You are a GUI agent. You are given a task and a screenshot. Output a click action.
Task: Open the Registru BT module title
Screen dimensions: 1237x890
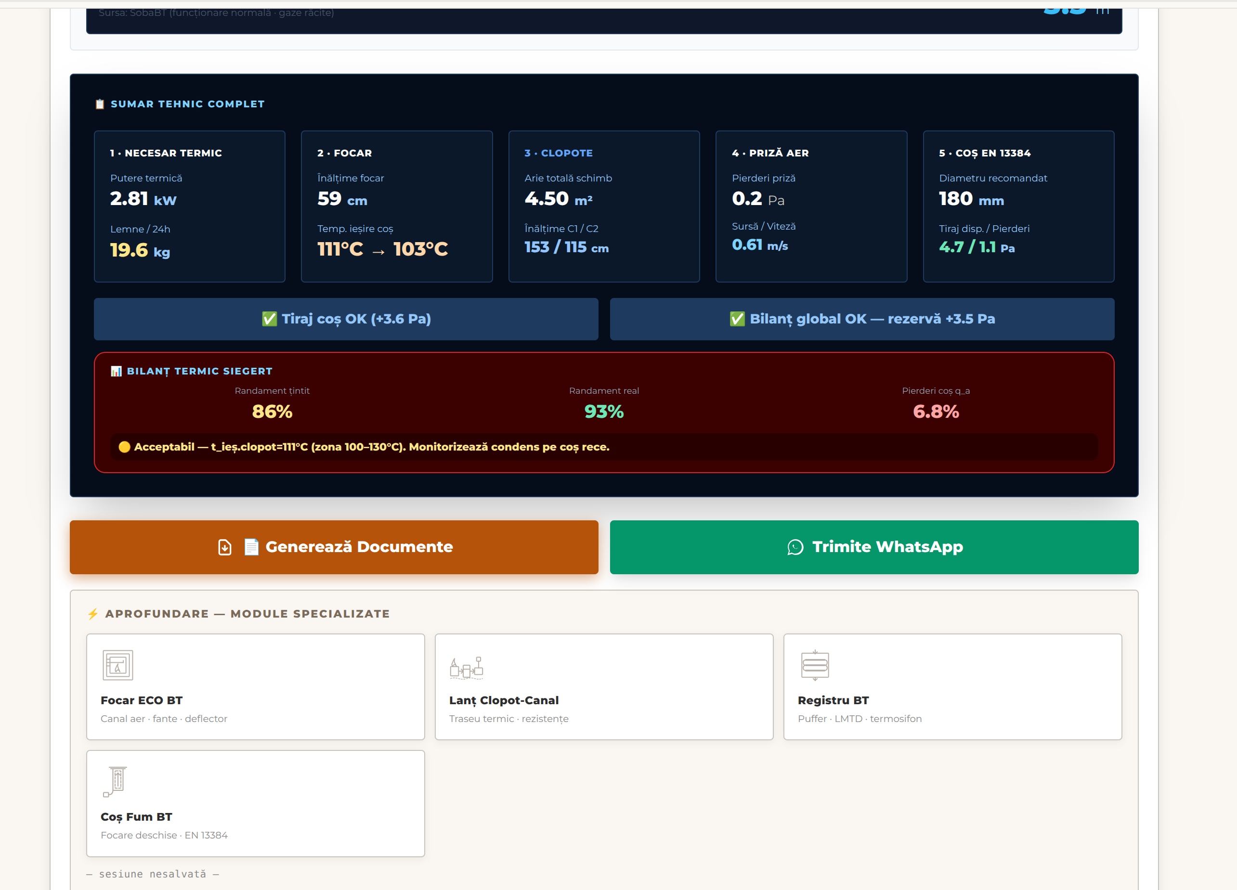click(x=833, y=700)
